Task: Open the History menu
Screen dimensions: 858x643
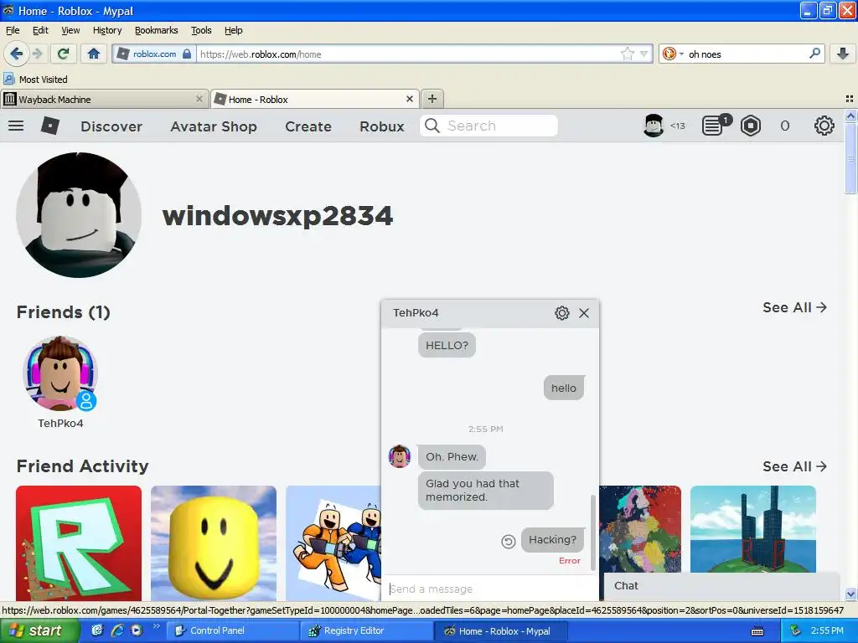Action: pyautogui.click(x=107, y=30)
